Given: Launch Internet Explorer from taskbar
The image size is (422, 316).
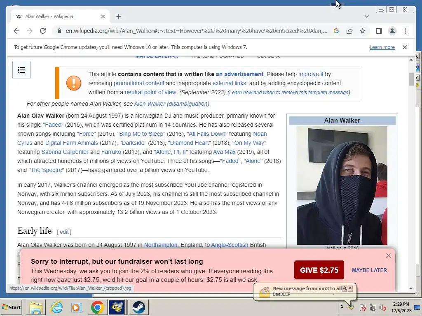Looking at the screenshot, I should pyautogui.click(x=56, y=307).
